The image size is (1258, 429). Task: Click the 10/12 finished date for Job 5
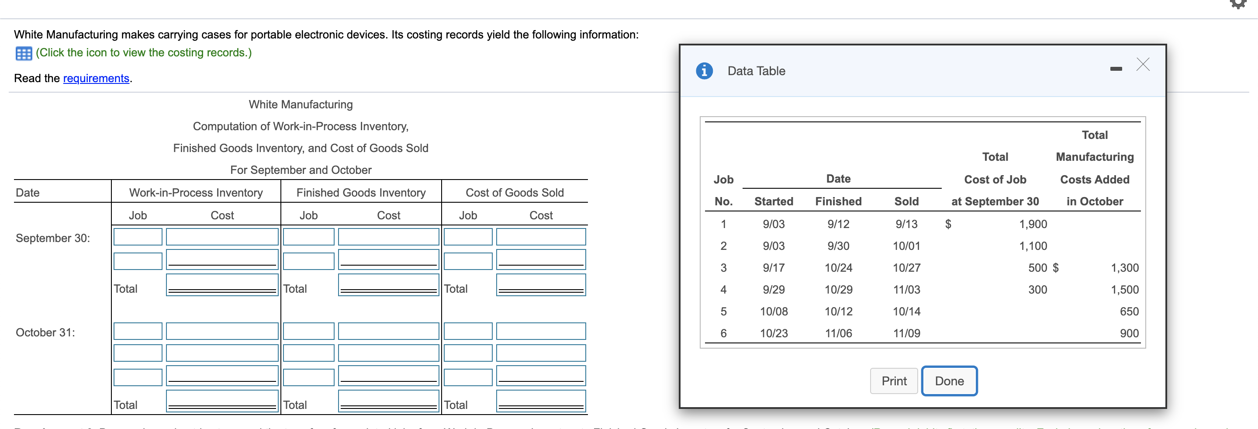(x=839, y=311)
